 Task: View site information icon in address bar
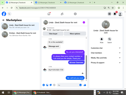click(17, 8)
